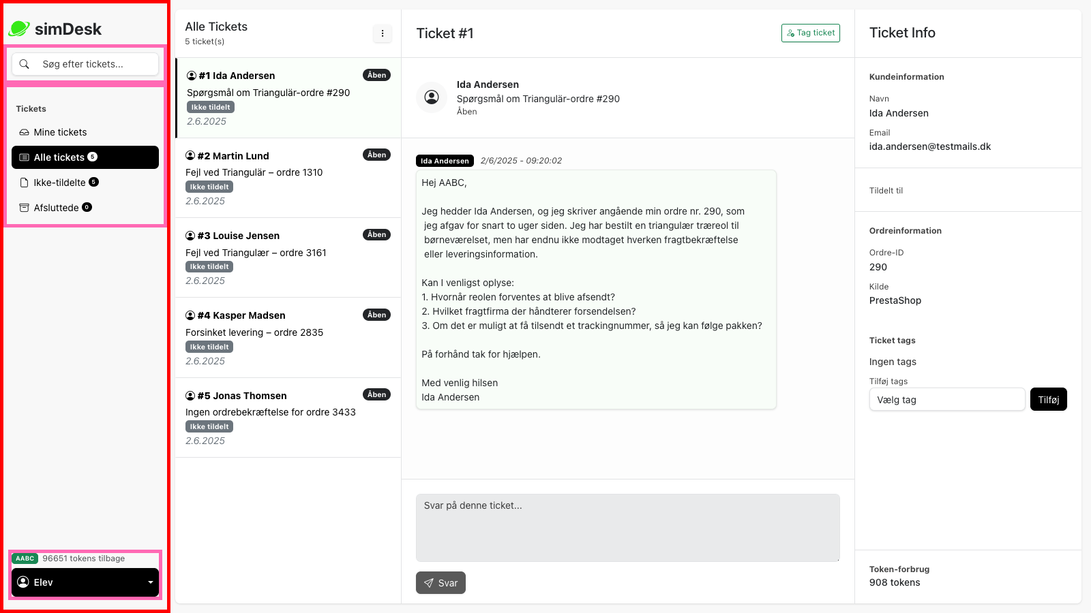
Task: Click Ida Andersen's avatar in the conversation header
Action: coord(432,97)
